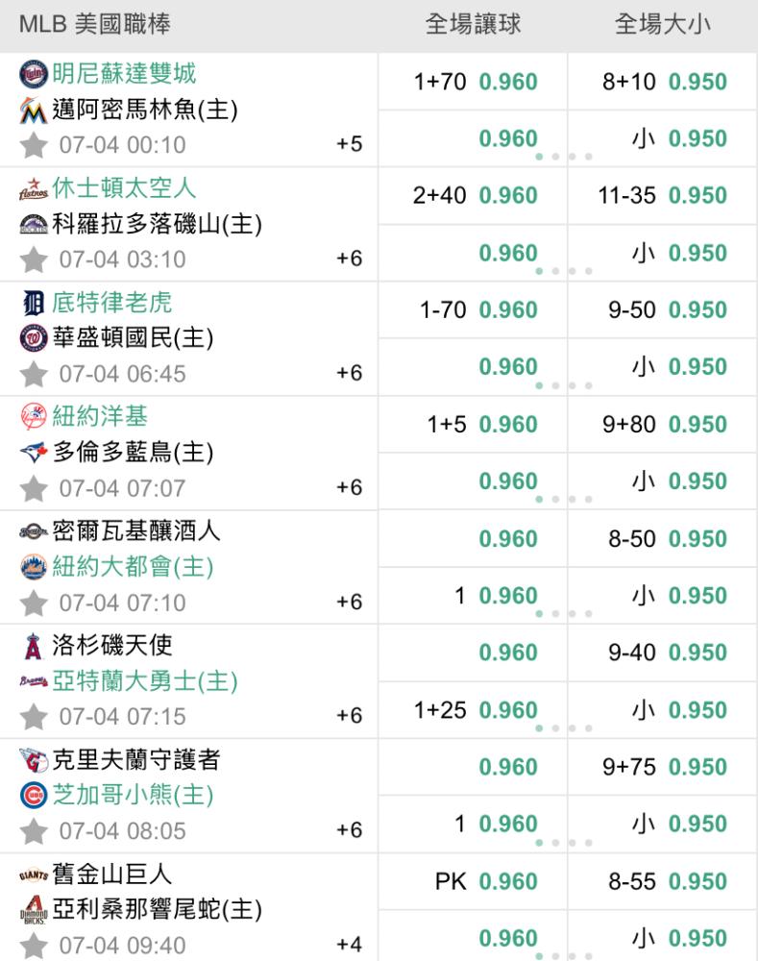
Task: Tap the New York Mets logo
Action: click(33, 567)
